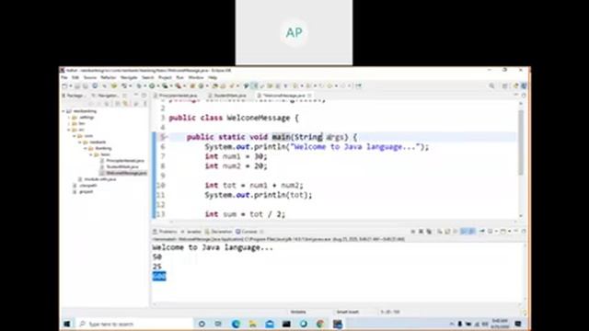Click the 'int tot = num1 + num2;' line
589x331 pixels.
(x=254, y=186)
